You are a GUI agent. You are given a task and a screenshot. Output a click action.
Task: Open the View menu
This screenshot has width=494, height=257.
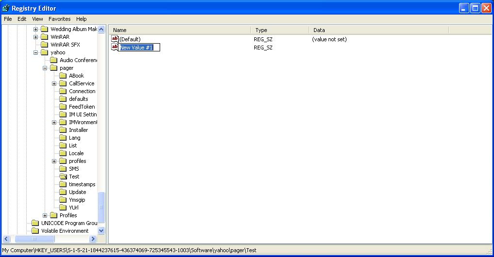pos(37,19)
